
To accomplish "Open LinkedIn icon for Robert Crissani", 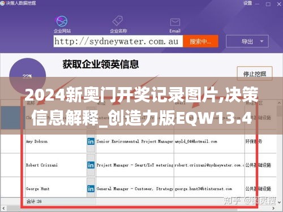I will pos(91,165).
